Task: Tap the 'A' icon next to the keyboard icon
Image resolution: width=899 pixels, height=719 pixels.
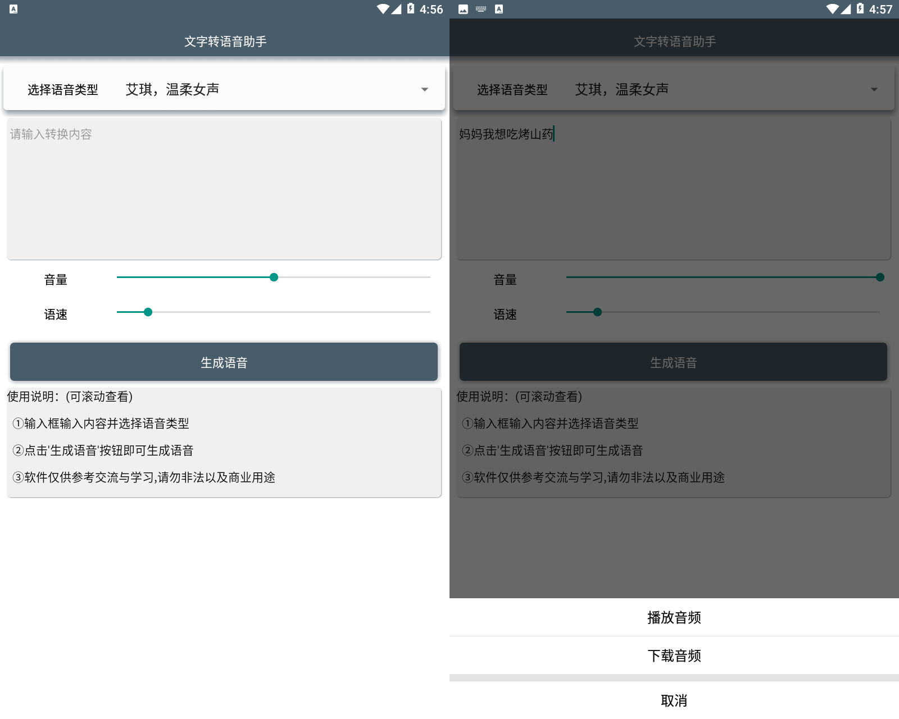Action: pyautogui.click(x=499, y=9)
